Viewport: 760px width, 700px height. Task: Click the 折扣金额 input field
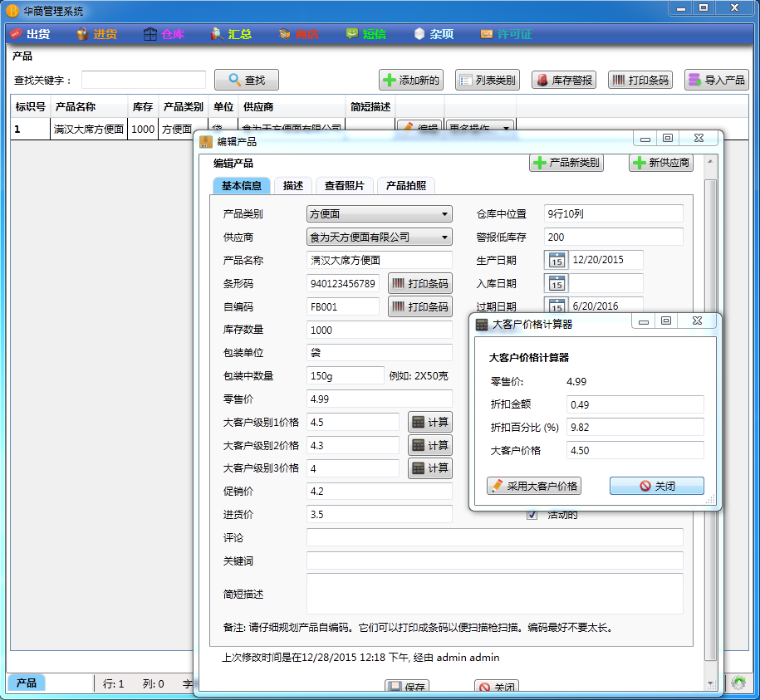click(x=635, y=404)
